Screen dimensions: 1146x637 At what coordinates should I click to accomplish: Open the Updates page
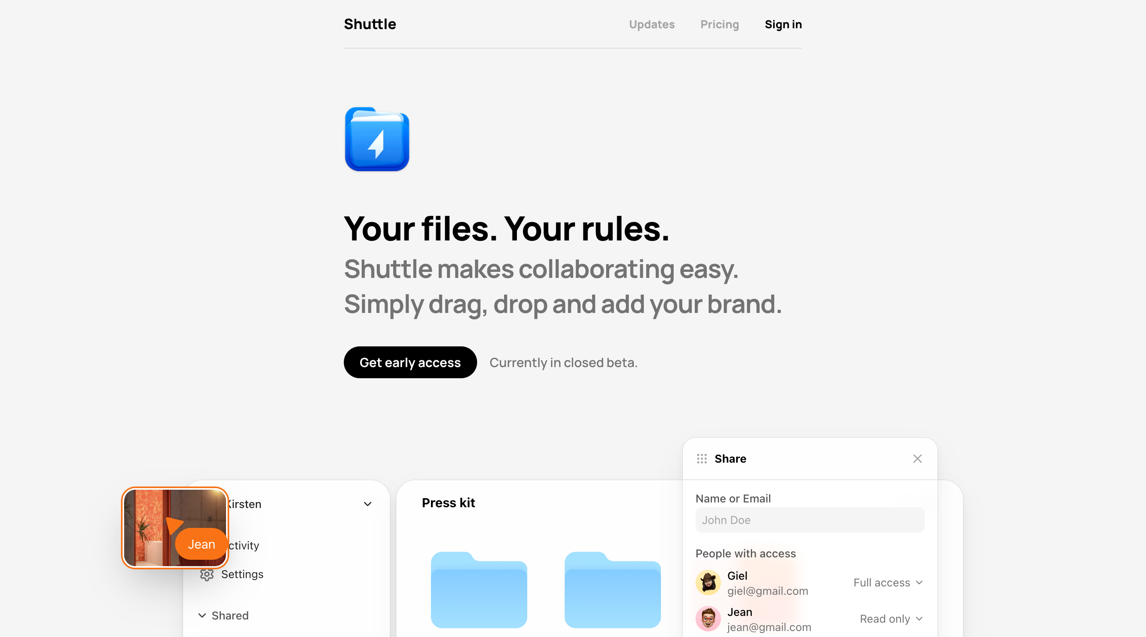pyautogui.click(x=652, y=24)
